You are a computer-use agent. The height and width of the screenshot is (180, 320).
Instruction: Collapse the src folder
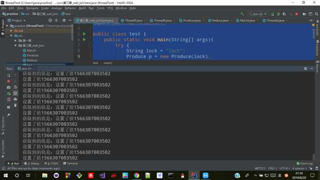click(x=11, y=36)
